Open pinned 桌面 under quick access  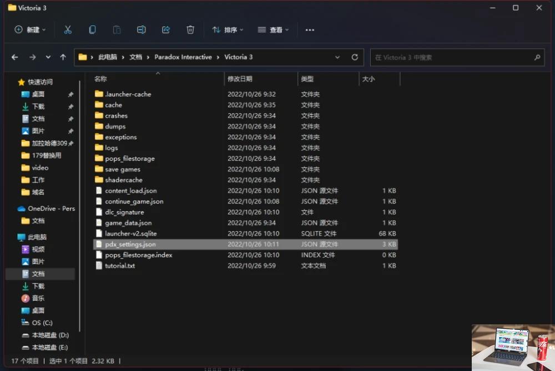point(38,94)
